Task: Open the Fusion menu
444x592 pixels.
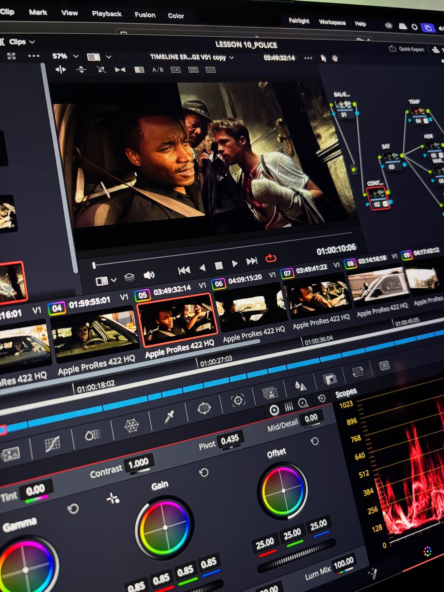Action: point(145,15)
